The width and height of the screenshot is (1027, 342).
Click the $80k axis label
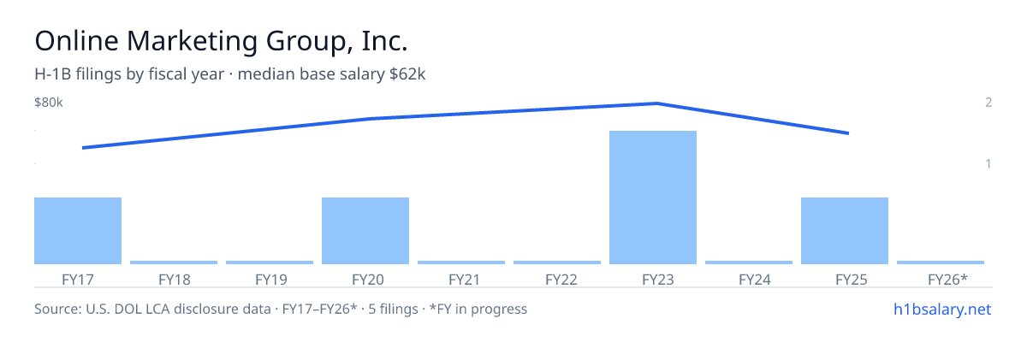[49, 103]
